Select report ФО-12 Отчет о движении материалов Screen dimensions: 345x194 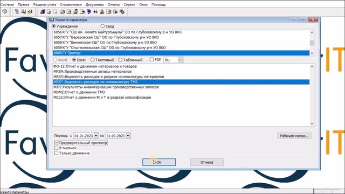click(181, 66)
